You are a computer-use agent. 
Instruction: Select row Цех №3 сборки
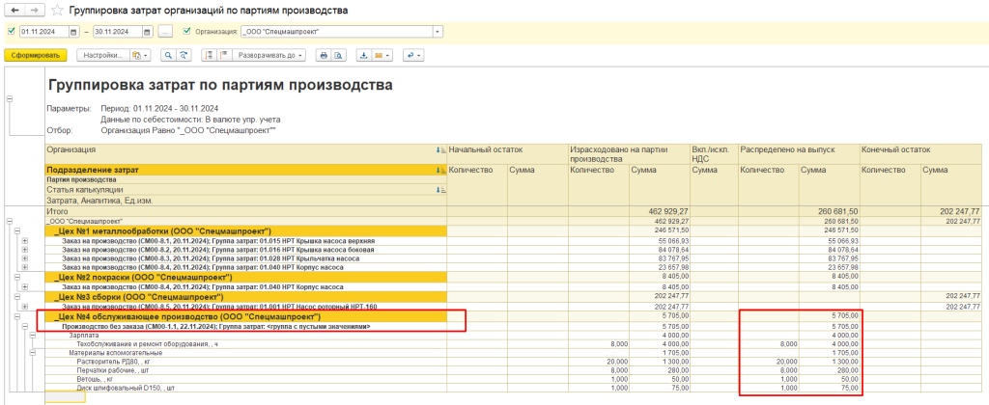click(x=246, y=297)
